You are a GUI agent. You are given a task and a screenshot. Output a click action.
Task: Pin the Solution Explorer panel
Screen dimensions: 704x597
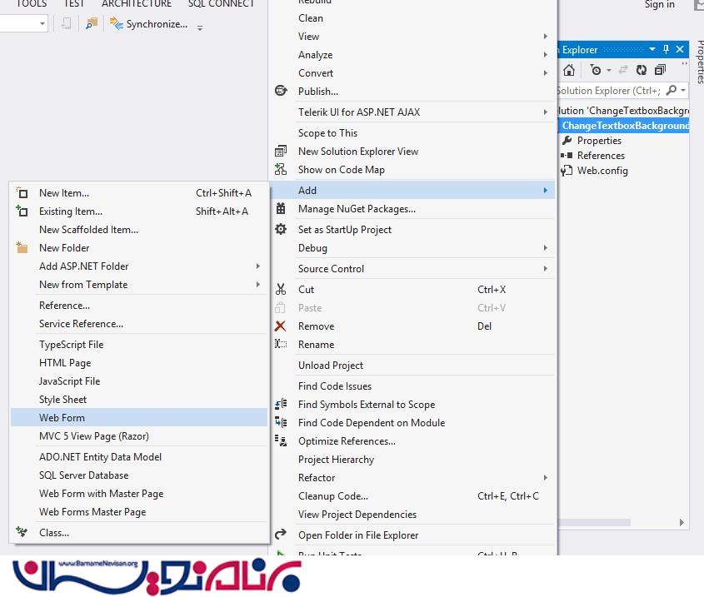pos(667,49)
